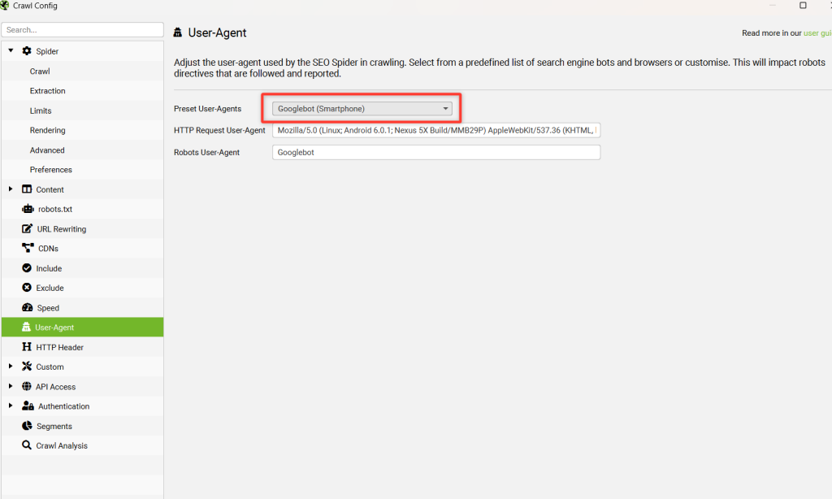Click the API Access globe icon
Viewport: 832px width, 499px height.
pyautogui.click(x=27, y=387)
